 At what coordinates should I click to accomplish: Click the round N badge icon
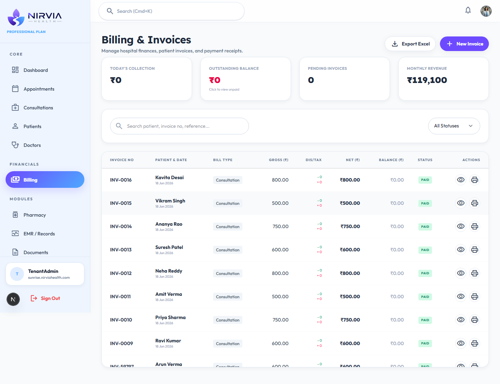pos(13,299)
